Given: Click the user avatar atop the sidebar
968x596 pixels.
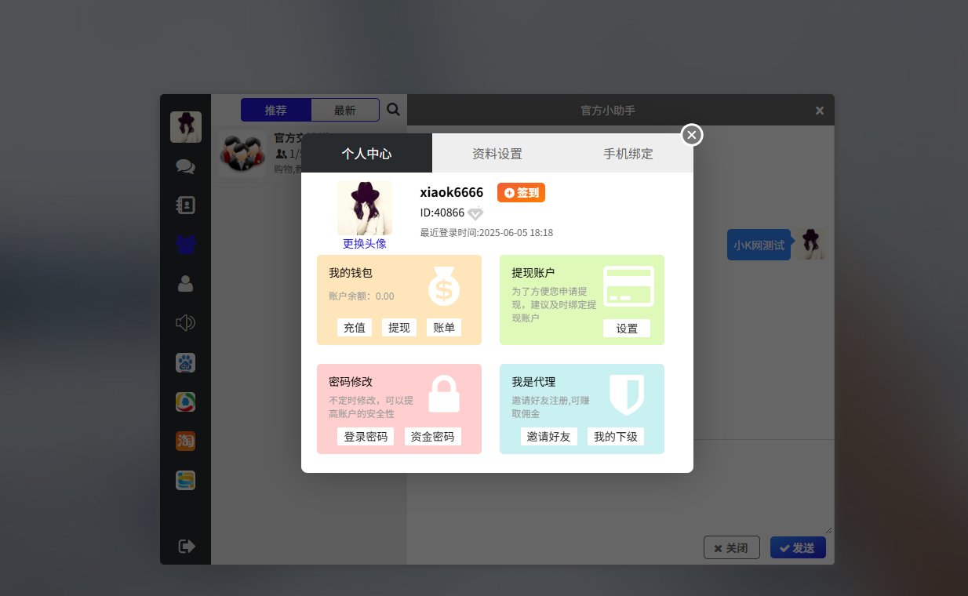Looking at the screenshot, I should (186, 127).
